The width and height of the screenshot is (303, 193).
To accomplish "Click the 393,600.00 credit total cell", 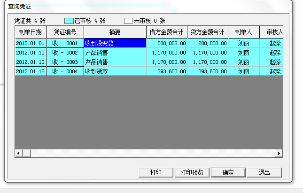I will pos(208,71).
